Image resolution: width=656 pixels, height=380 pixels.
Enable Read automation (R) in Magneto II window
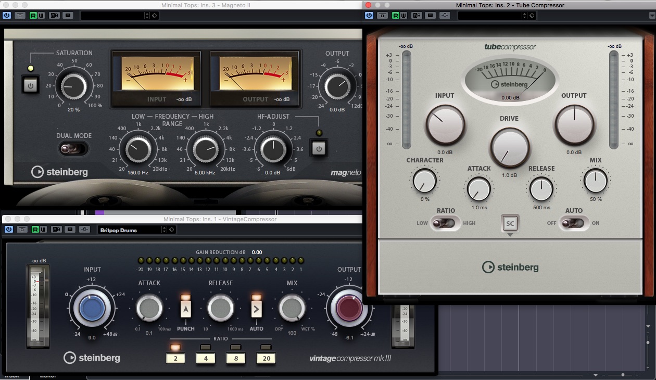(x=34, y=16)
